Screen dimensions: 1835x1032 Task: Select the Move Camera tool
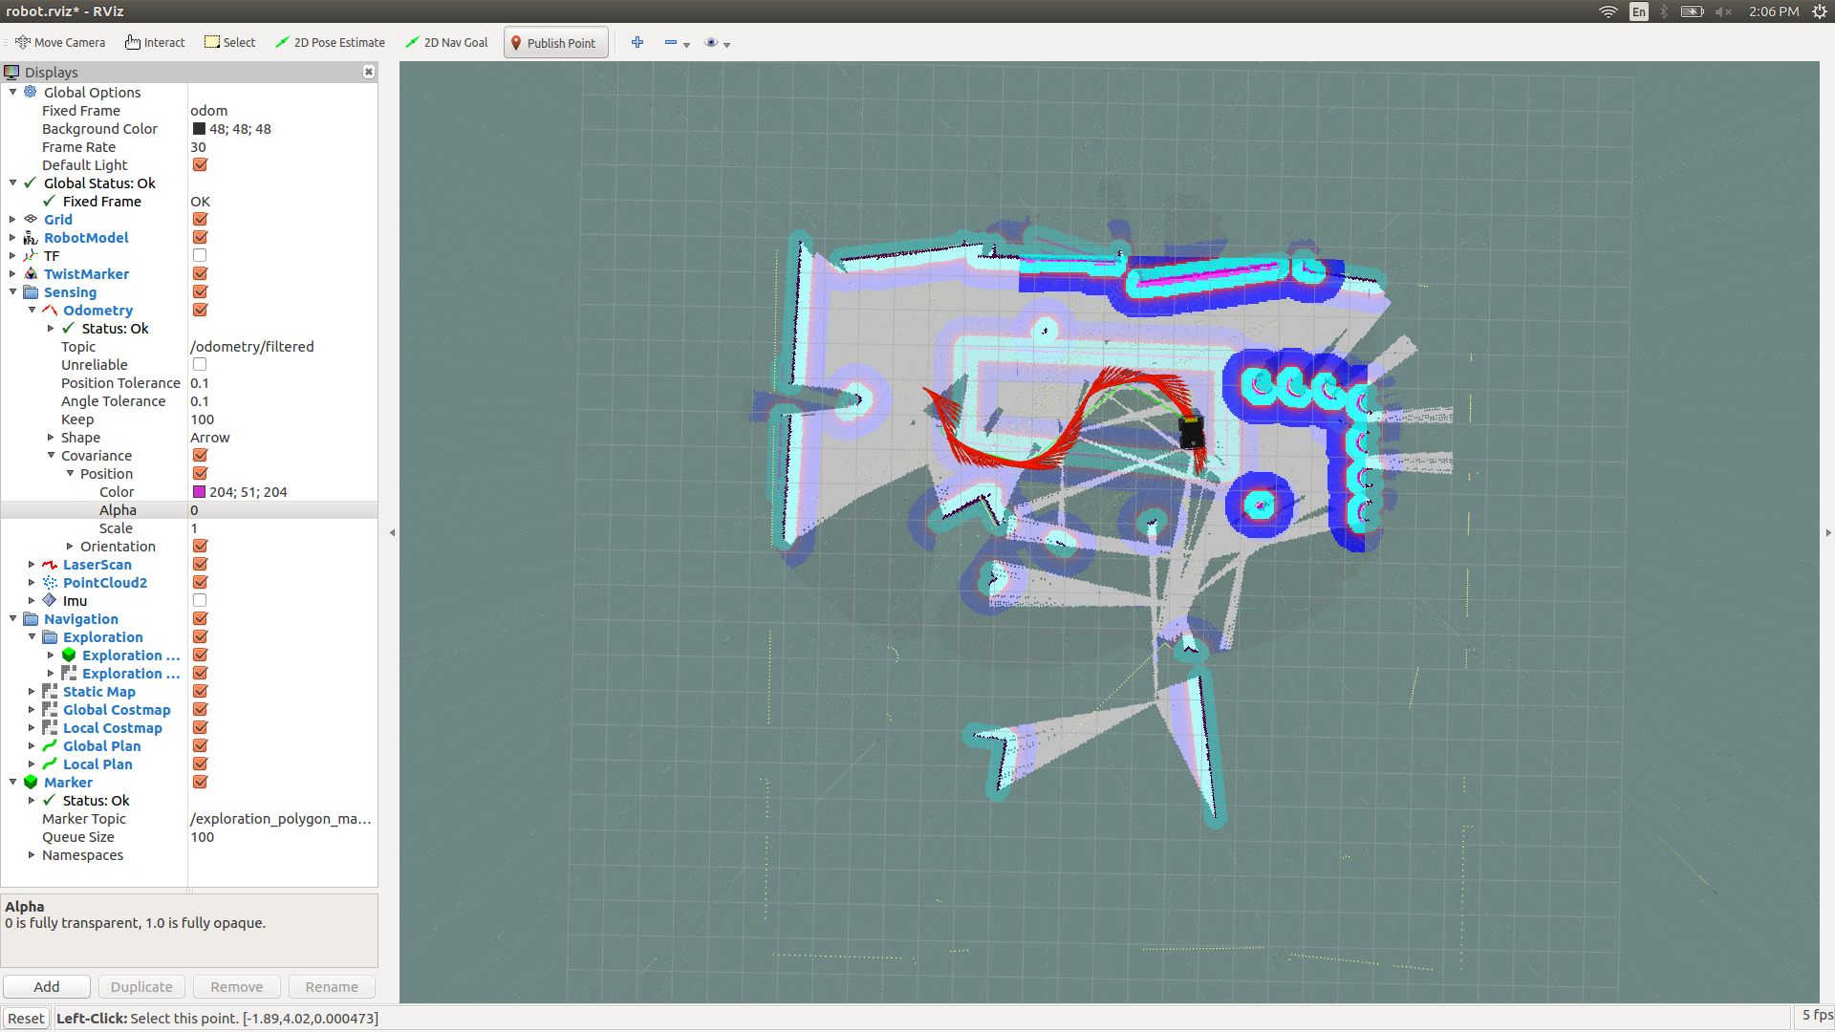pyautogui.click(x=60, y=43)
